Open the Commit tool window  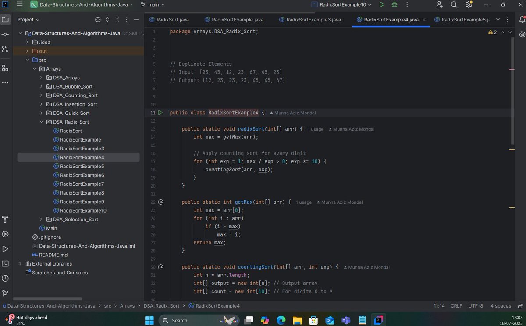point(5,34)
